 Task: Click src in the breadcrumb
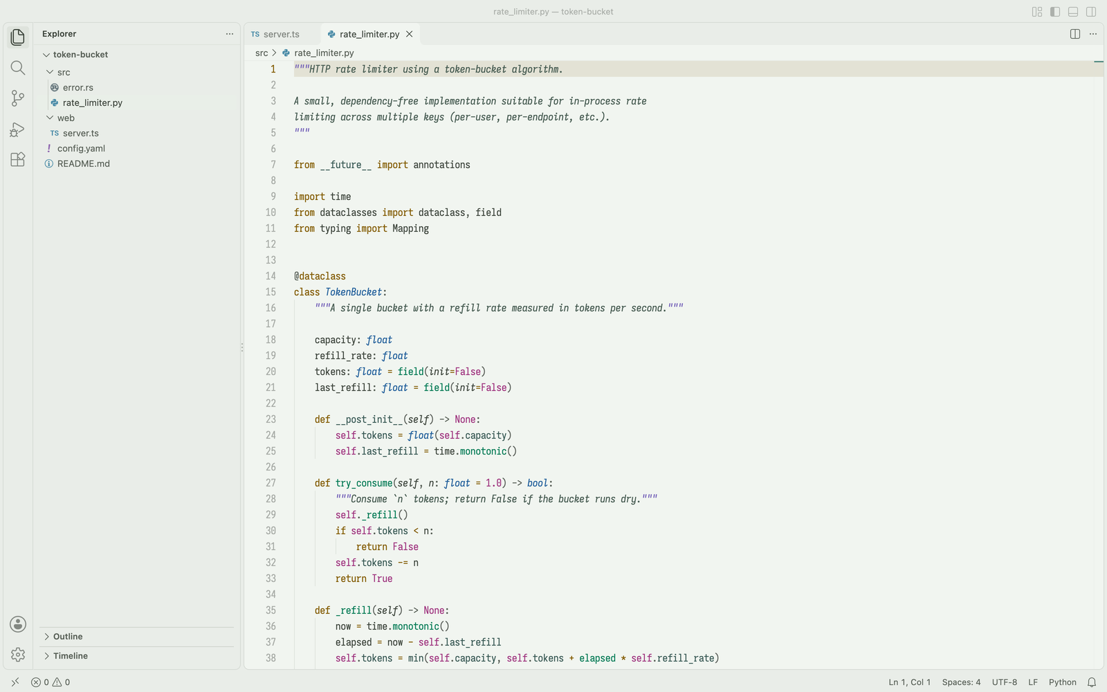[x=262, y=53]
